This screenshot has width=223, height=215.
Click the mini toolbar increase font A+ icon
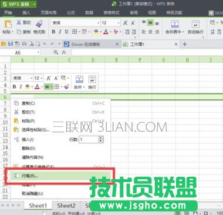click(49, 78)
